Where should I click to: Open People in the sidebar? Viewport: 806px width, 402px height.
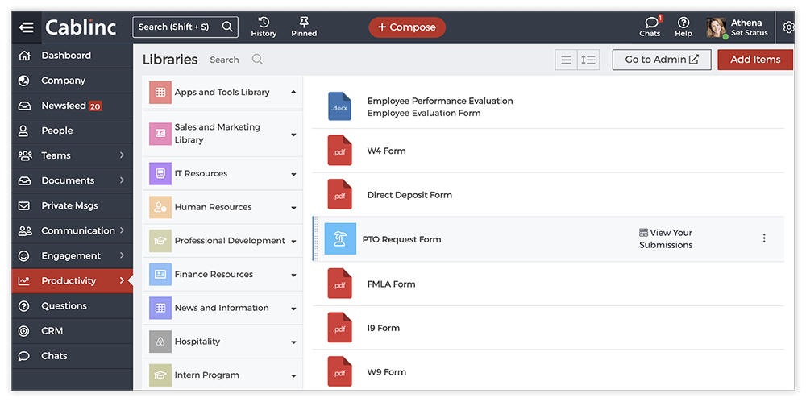(x=72, y=131)
